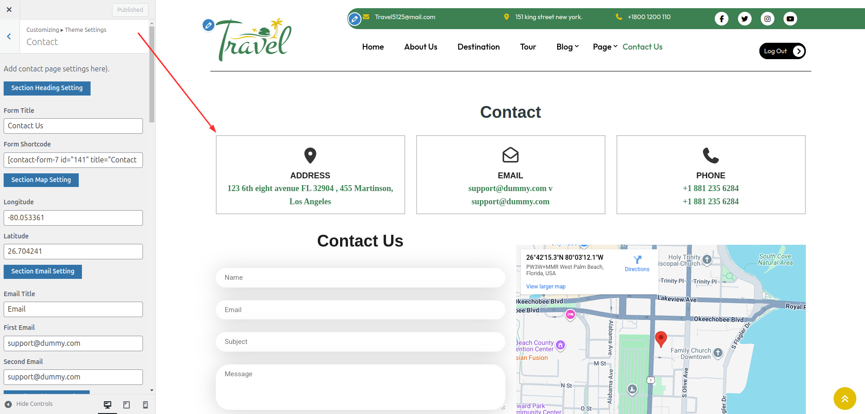Open the Instagram social icon
The width and height of the screenshot is (865, 414).
pyautogui.click(x=768, y=19)
